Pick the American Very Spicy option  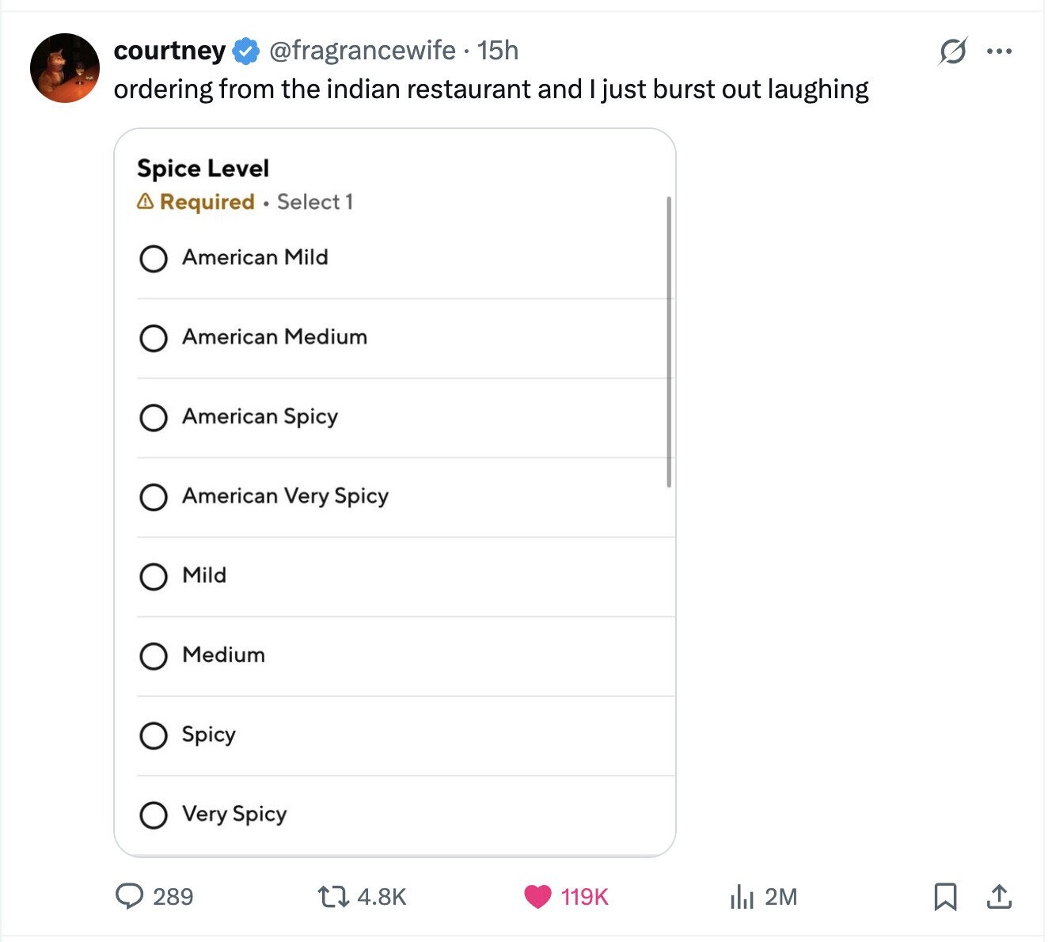click(154, 497)
